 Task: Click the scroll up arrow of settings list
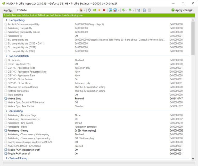click(193, 20)
